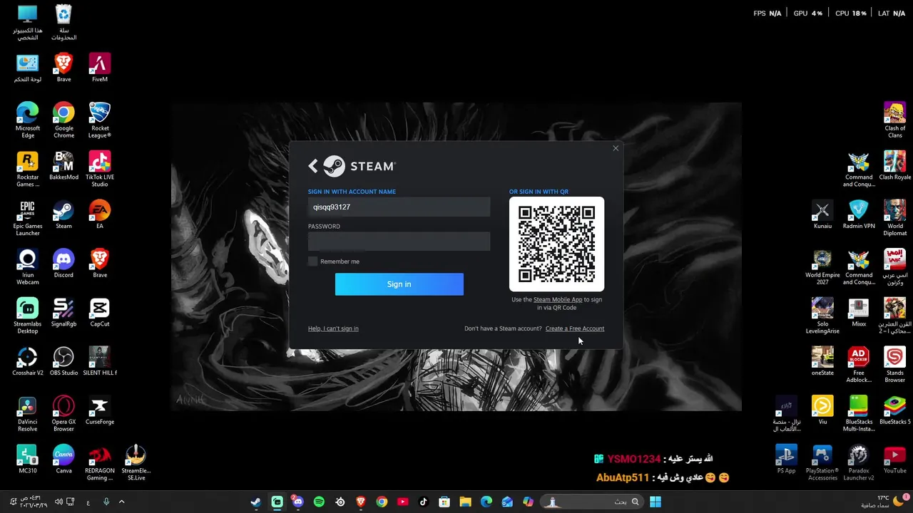Open the DaVinci Resolve shortcut
This screenshot has width=913, height=513.
point(28,413)
